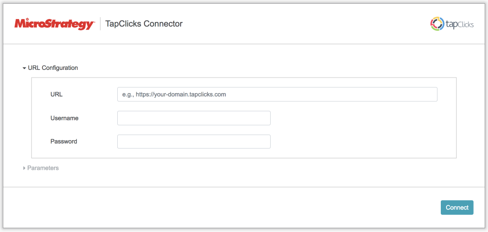
Task: Collapse the URL Configuration section arrow
Action: click(24, 68)
